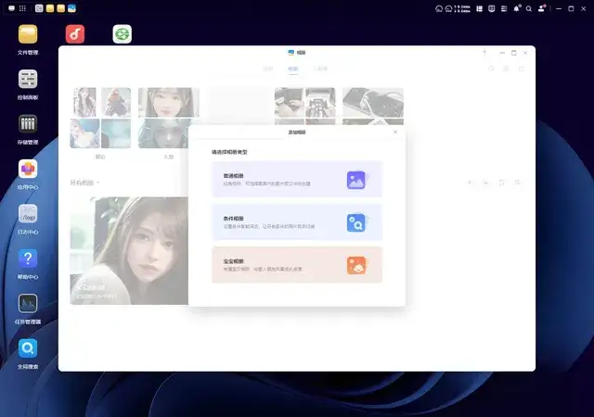594x417 pixels.
Task: Click the plus add-album icon in album toolbar
Action: (x=470, y=183)
